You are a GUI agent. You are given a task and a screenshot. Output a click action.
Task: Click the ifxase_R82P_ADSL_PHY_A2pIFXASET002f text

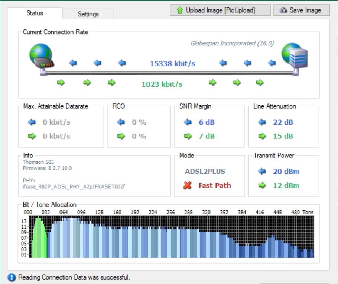coord(74,186)
